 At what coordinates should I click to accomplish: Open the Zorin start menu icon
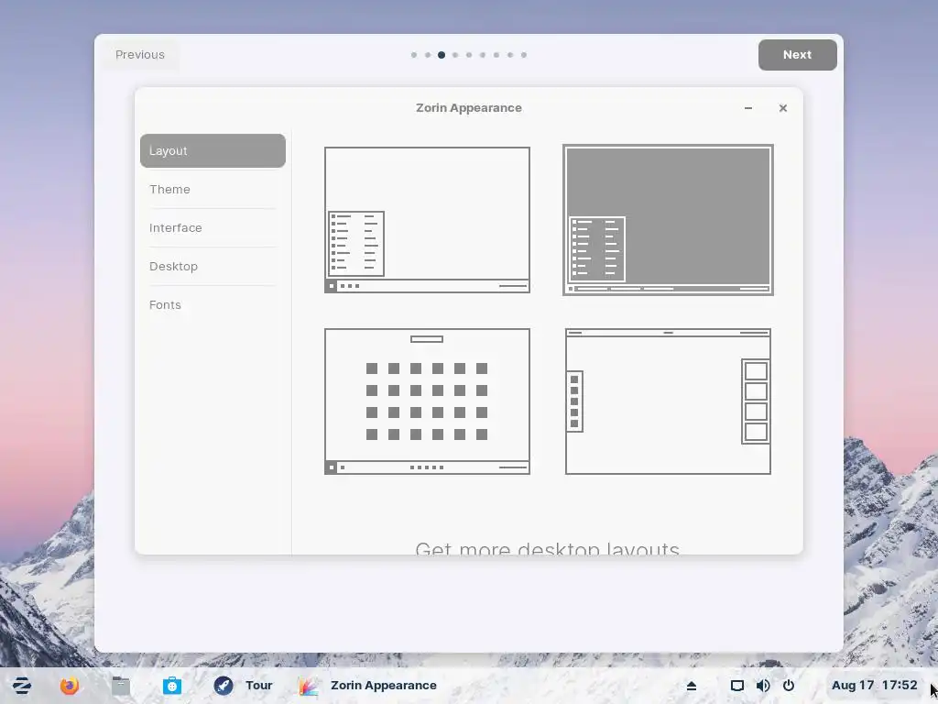(22, 686)
